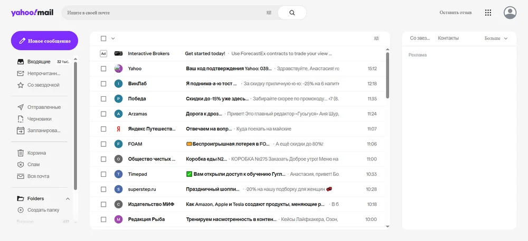Click the Оставить отзыв link
This screenshot has height=241, width=528.
click(x=455, y=13)
